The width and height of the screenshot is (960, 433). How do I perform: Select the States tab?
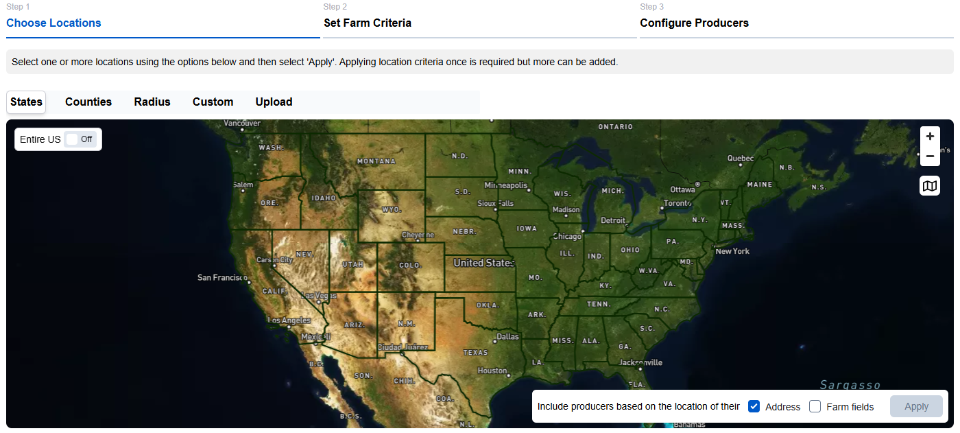[26, 102]
